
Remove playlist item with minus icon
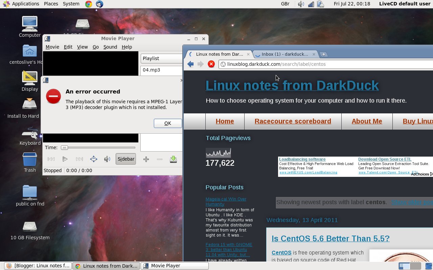[x=160, y=159]
